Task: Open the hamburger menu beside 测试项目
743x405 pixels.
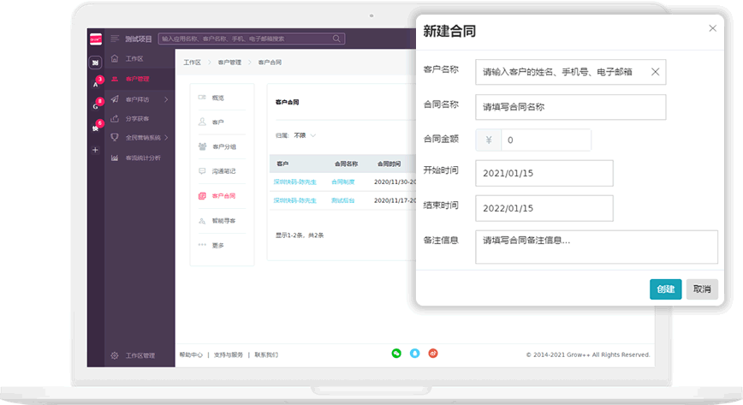Action: [115, 39]
